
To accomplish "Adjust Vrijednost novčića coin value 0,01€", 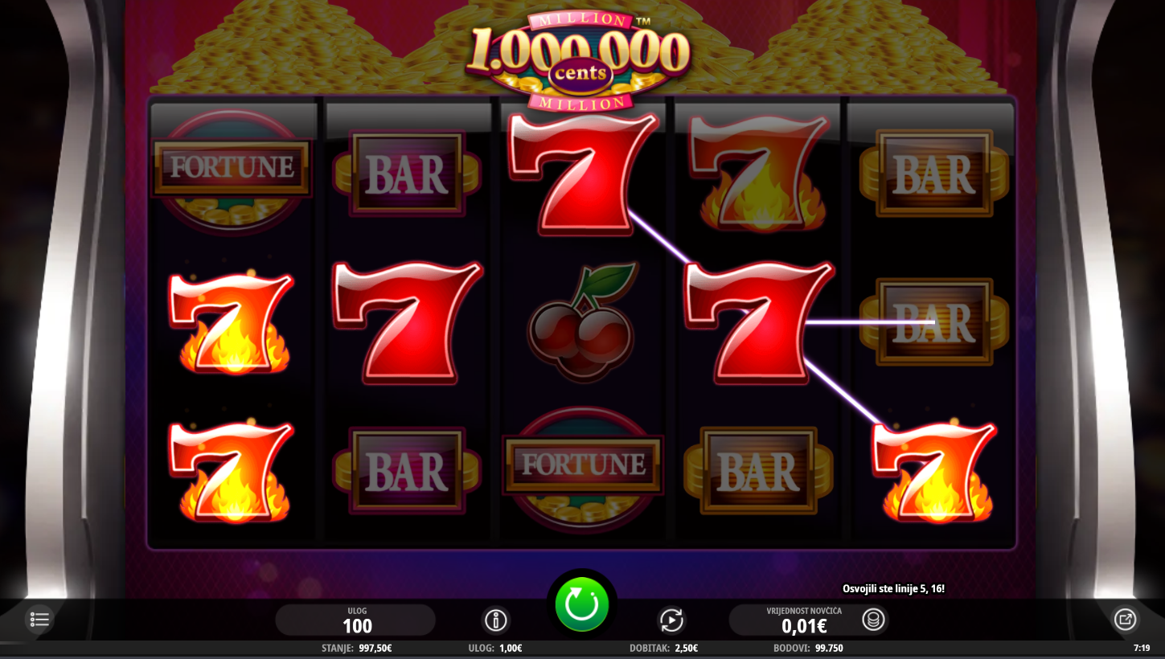I will (804, 620).
